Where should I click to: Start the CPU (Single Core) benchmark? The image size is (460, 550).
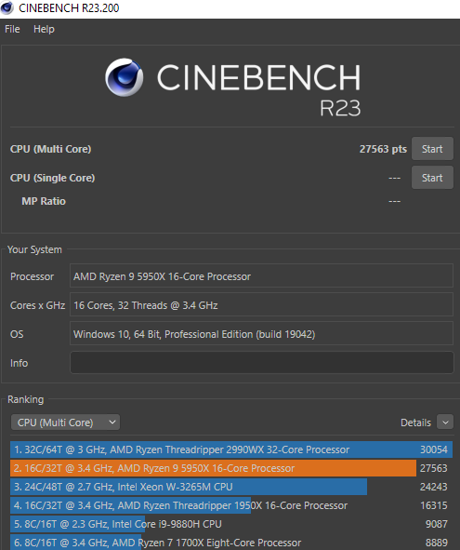point(432,178)
